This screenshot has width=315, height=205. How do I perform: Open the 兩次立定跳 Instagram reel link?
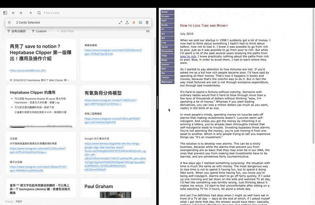pyautogui.click(x=38, y=169)
